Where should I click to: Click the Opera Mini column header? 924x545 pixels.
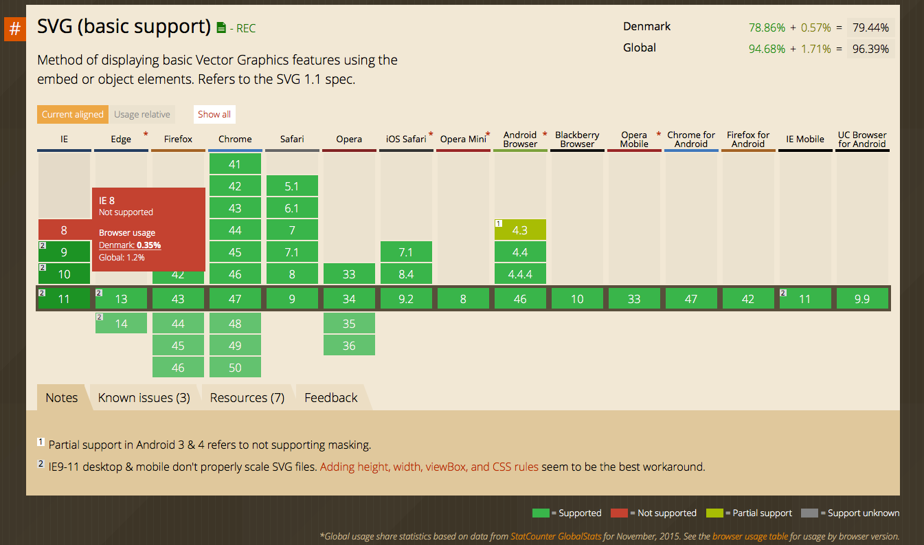[463, 140]
